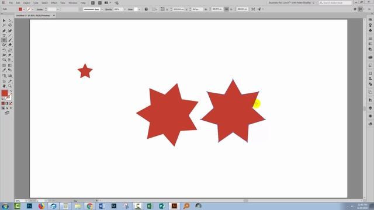Image resolution: width=374 pixels, height=210 pixels.
Task: Open the Transparency panel in right dock
Action: [370, 50]
